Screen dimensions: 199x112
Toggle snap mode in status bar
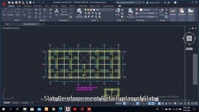click(128, 104)
